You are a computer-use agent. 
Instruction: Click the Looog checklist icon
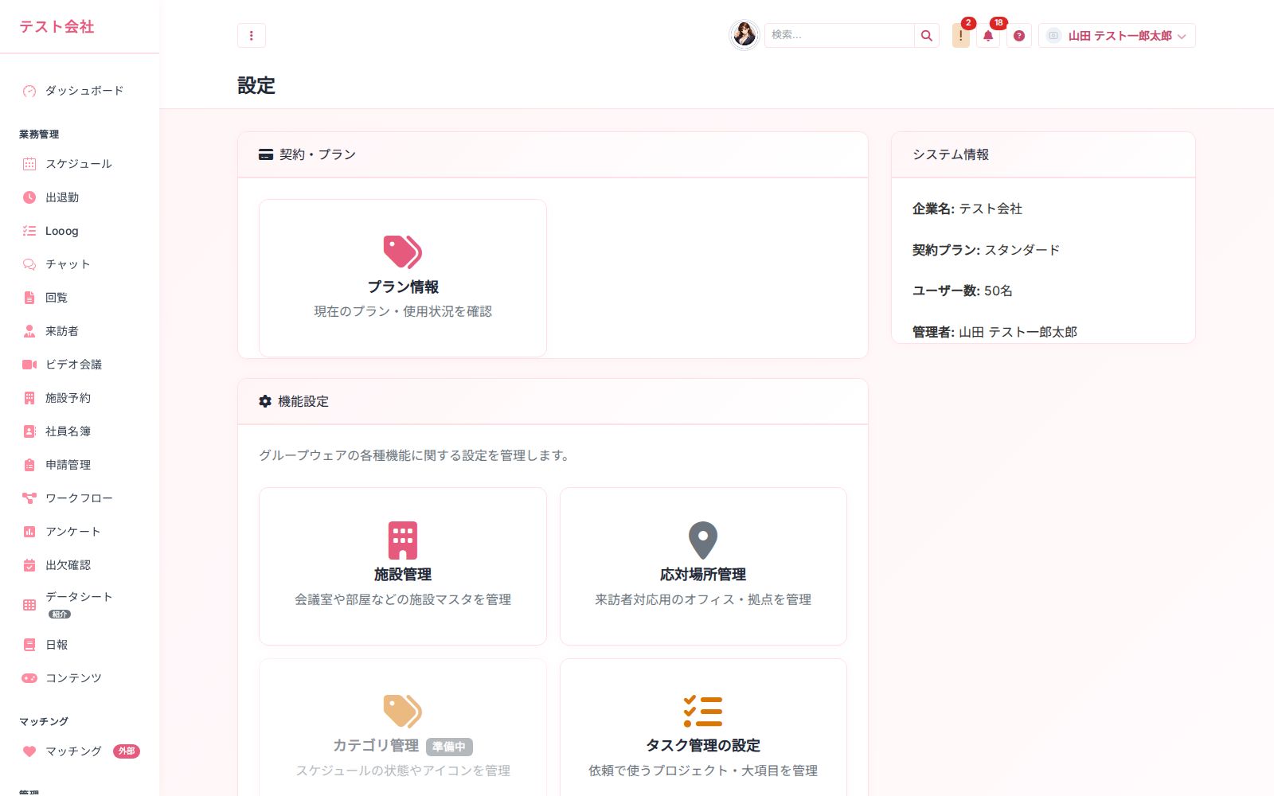29,231
